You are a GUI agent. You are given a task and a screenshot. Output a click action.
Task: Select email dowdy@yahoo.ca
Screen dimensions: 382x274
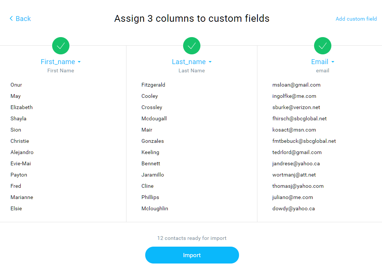(293, 208)
